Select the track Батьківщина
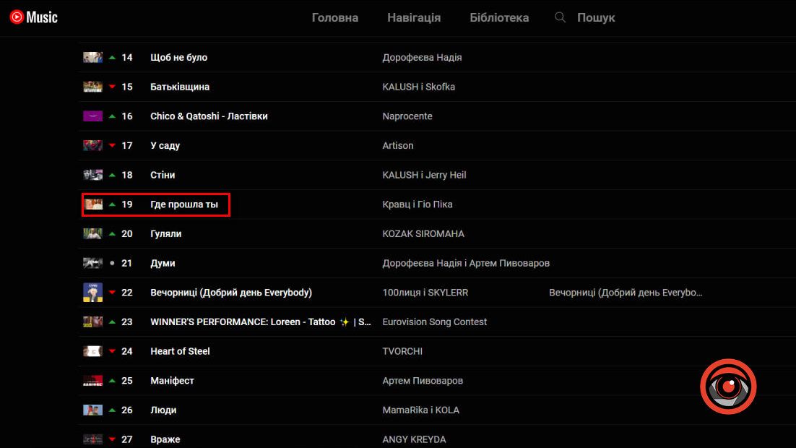Screen dimensions: 796x448 point(180,87)
